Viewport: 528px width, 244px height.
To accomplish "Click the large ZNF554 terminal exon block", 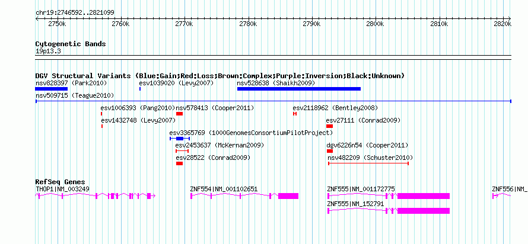I will 288,196.
